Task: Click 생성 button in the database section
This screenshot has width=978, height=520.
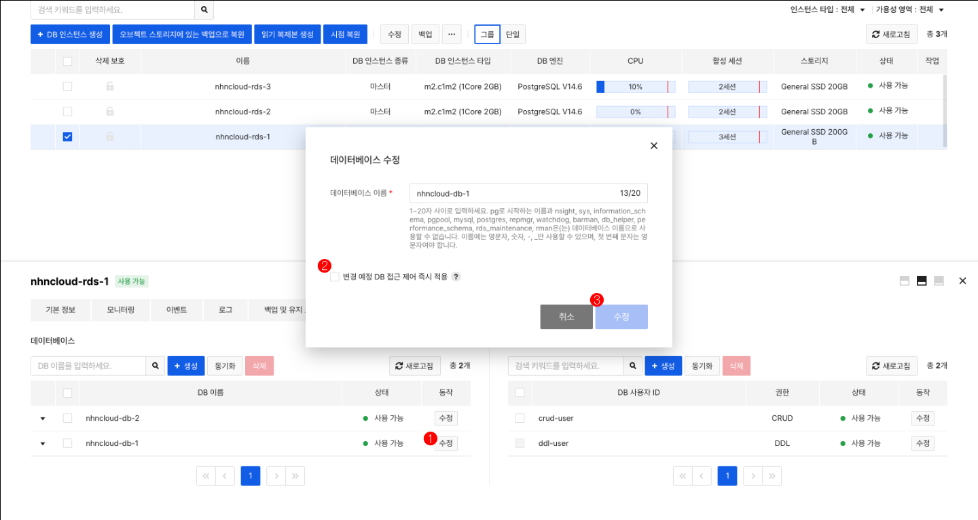Action: [x=186, y=366]
